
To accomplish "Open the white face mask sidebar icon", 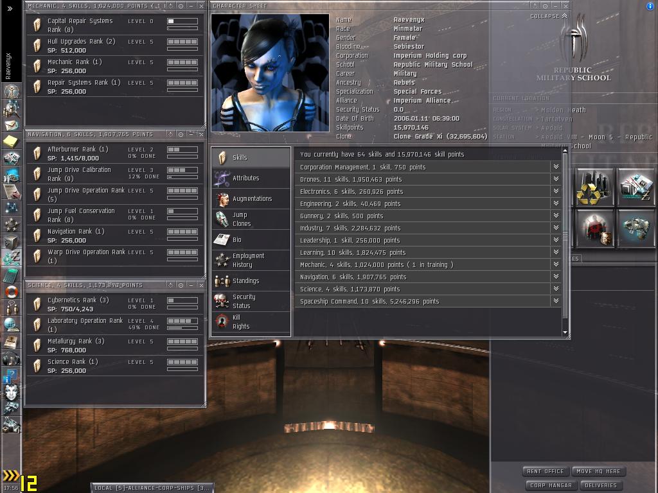I will pos(12,392).
